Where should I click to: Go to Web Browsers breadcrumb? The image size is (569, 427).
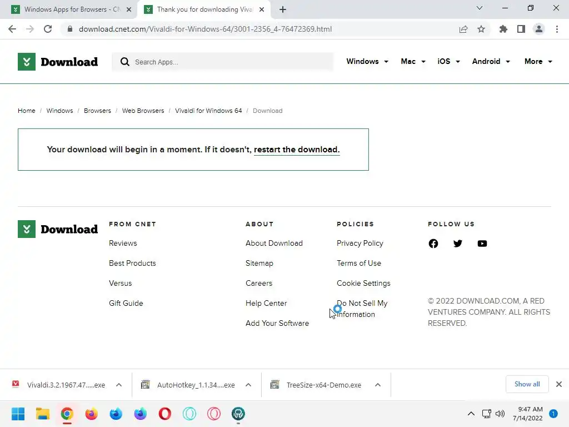[x=143, y=111]
